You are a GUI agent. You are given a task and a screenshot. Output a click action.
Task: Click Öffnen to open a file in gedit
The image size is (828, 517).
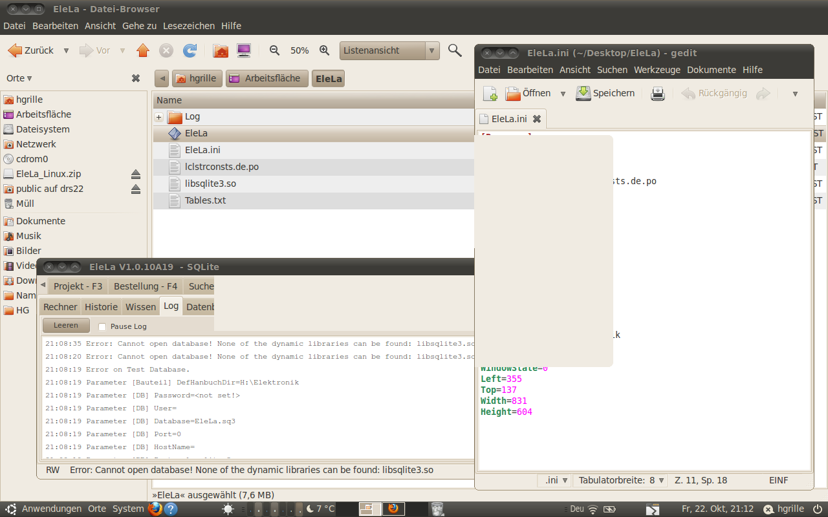coord(528,94)
